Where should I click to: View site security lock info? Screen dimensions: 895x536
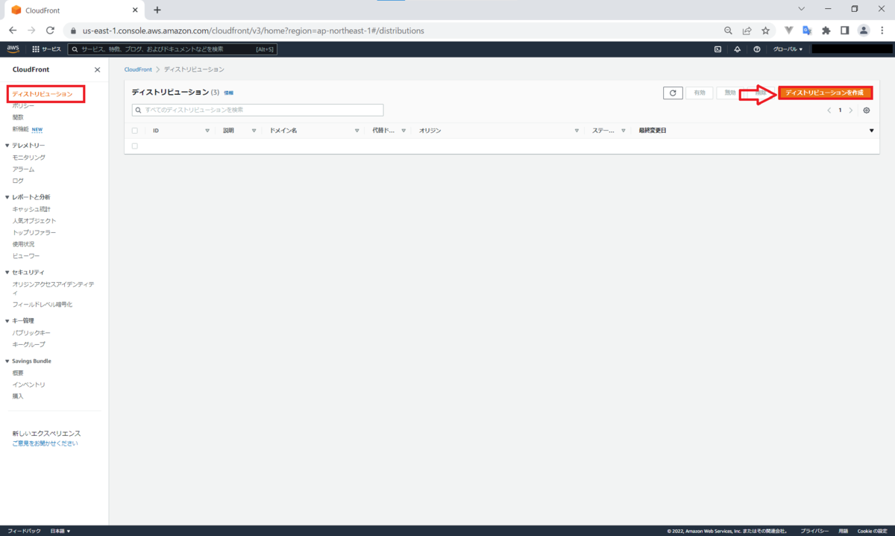point(73,31)
